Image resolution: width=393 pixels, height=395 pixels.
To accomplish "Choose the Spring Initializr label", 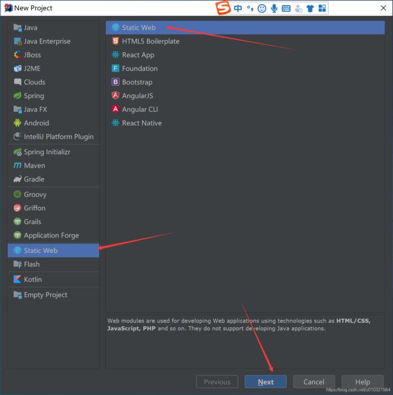I will 47,152.
